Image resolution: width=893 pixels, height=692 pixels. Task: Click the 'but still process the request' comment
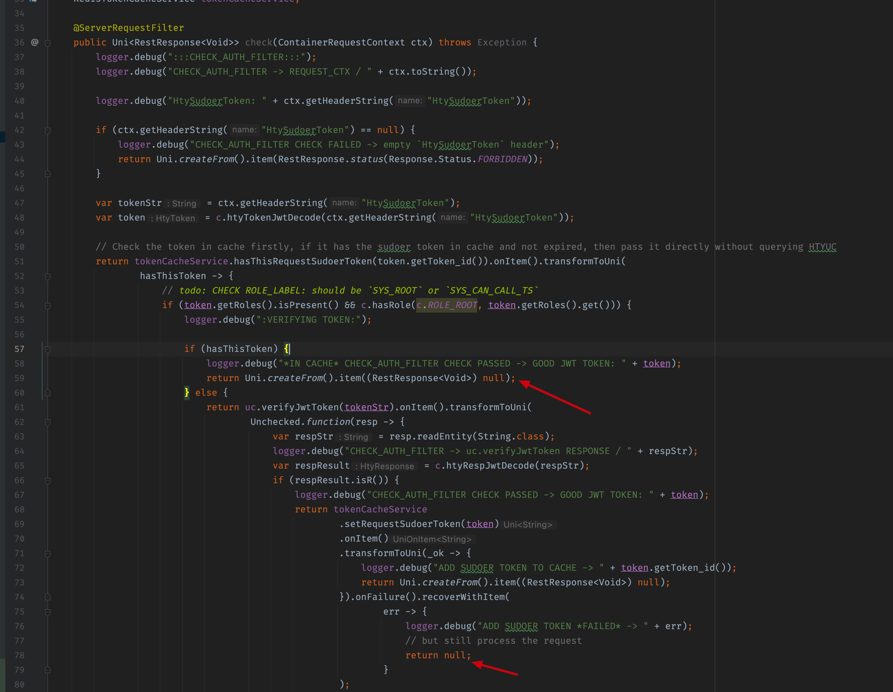[x=493, y=641]
